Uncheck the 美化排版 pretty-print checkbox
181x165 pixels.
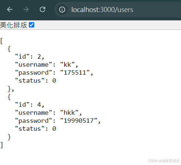coord(32,25)
